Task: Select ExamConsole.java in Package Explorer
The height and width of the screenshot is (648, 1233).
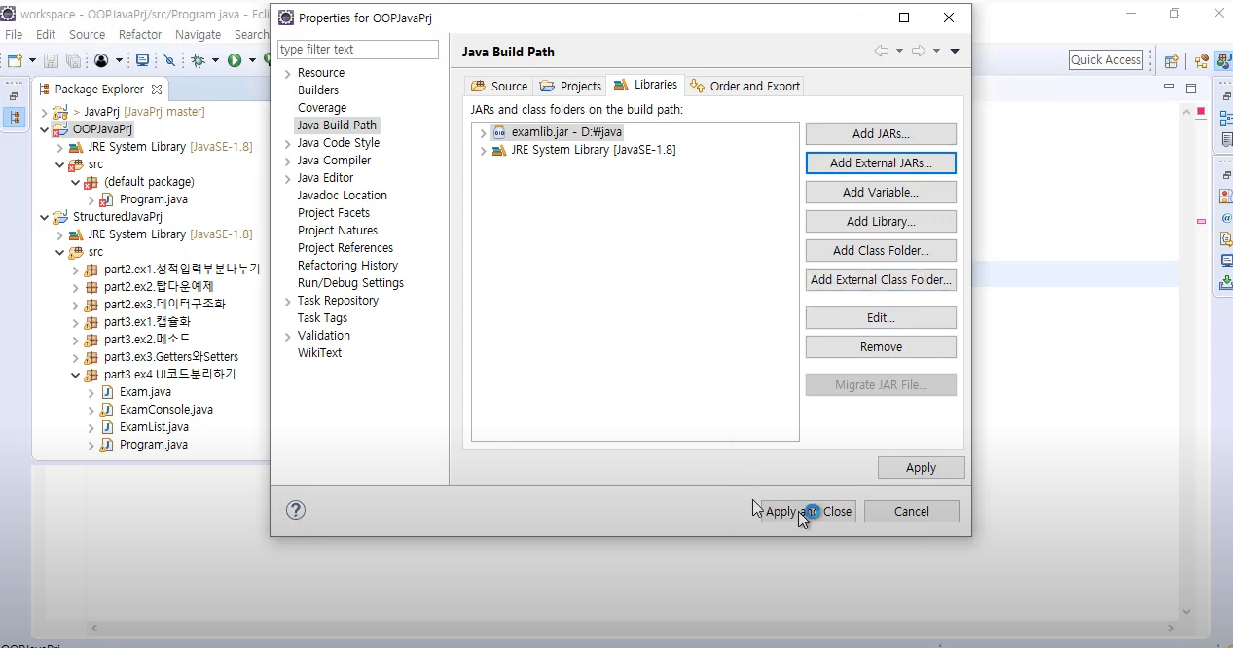Action: [165, 410]
